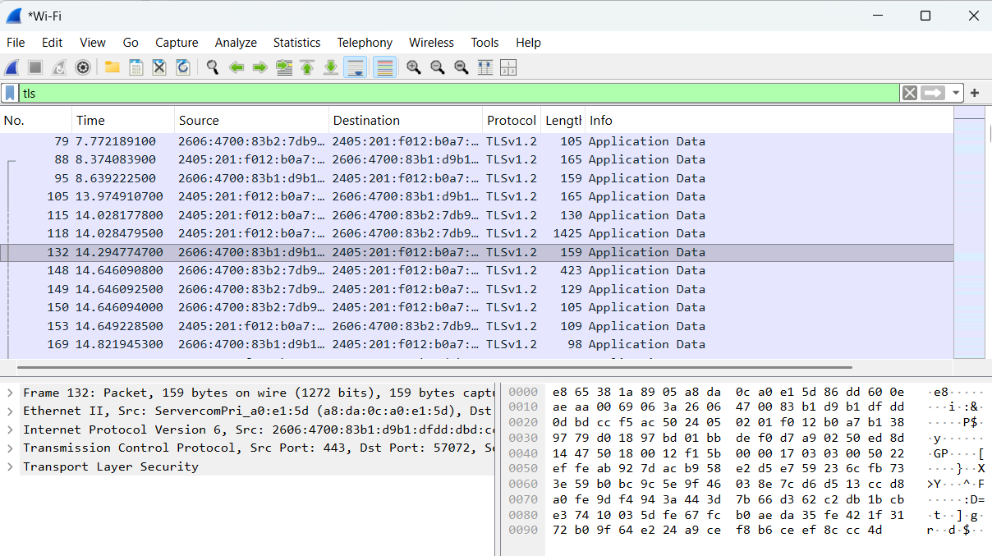Open the Wireless menu
Viewport: 992px width, 556px height.
(431, 43)
